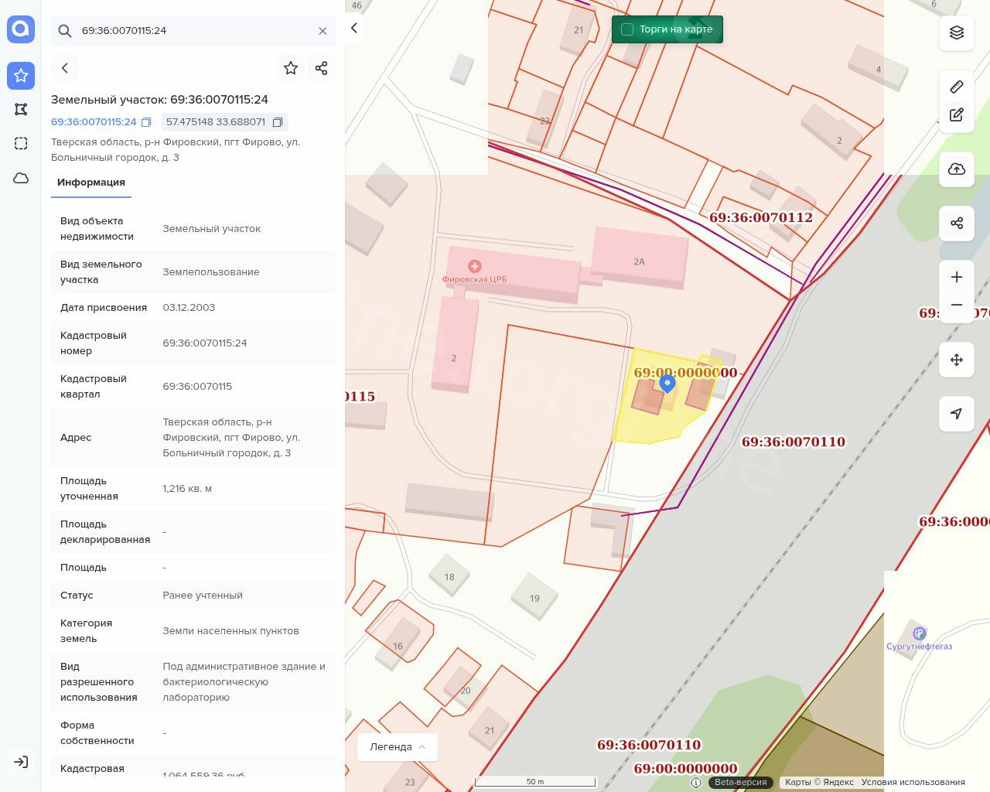This screenshot has width=990, height=792.
Task: Clear the search field text
Action: click(323, 31)
